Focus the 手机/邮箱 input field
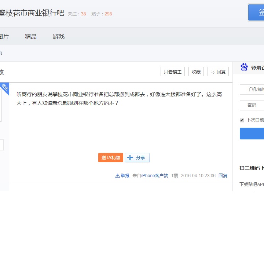The height and width of the screenshot is (259, 264). coord(252,90)
